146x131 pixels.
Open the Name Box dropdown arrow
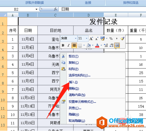(x=36, y=9)
